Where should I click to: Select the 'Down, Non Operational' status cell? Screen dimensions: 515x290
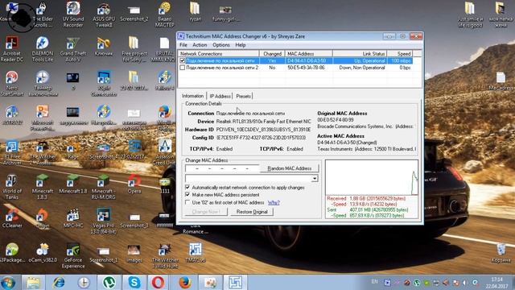362,68
